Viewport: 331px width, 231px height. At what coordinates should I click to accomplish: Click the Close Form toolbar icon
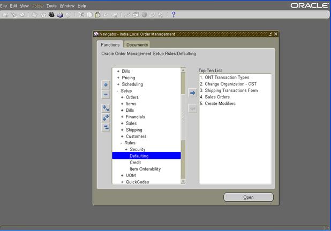69,15
